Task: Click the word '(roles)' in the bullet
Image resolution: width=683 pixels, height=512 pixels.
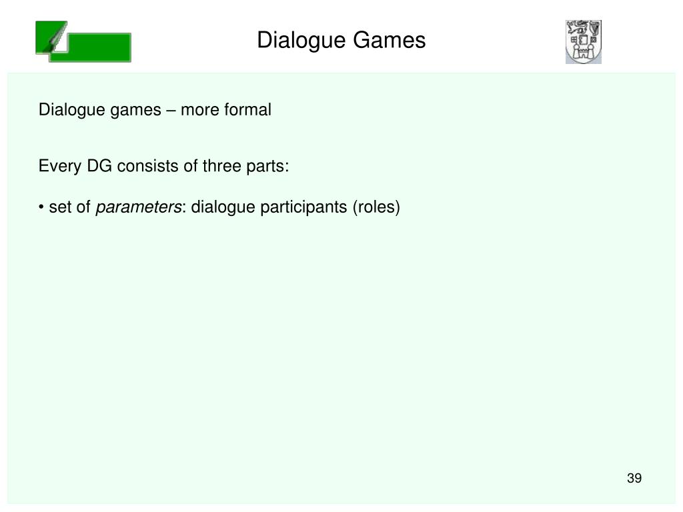Action: point(376,207)
